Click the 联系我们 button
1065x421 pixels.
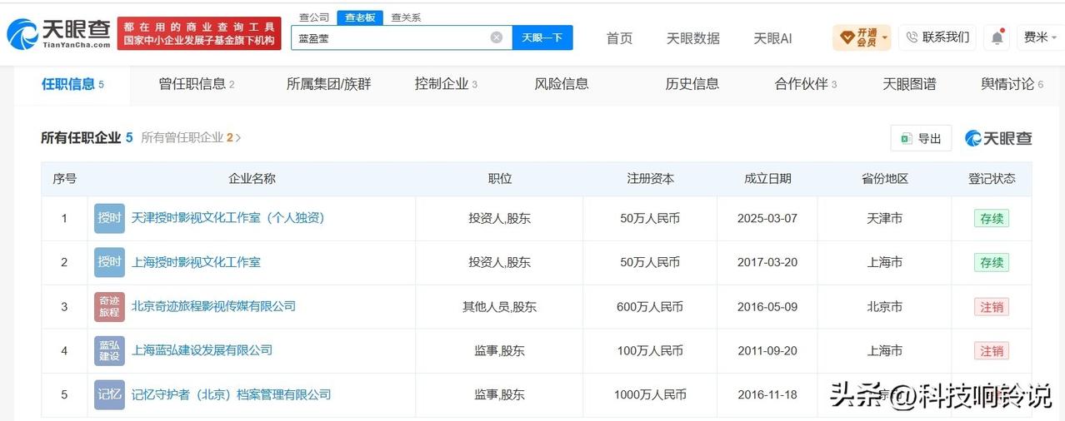point(937,37)
